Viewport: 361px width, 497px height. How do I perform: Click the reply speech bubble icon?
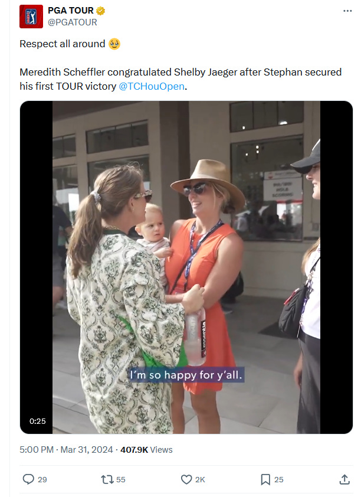[28, 479]
